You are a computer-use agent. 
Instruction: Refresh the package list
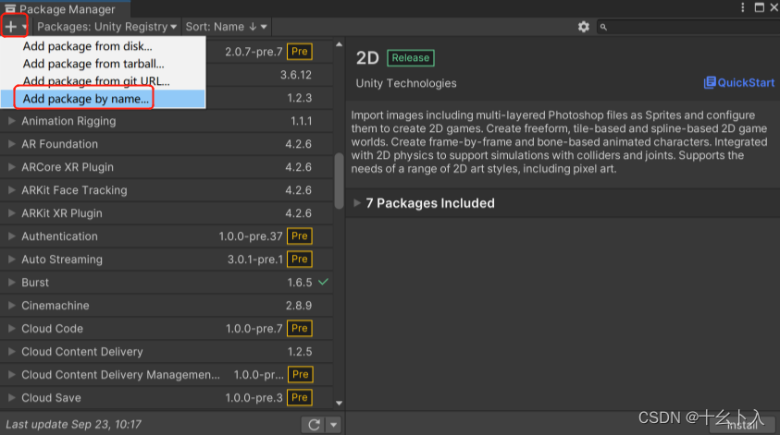point(314,425)
